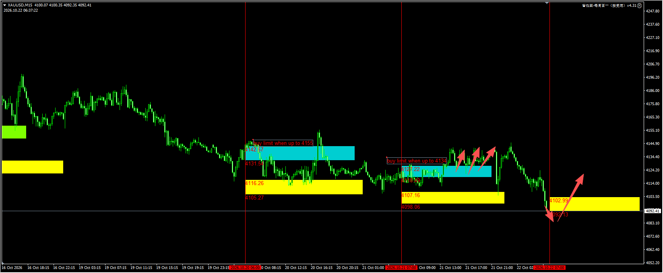Select the yellow zone labeled 4107.16

(453, 198)
